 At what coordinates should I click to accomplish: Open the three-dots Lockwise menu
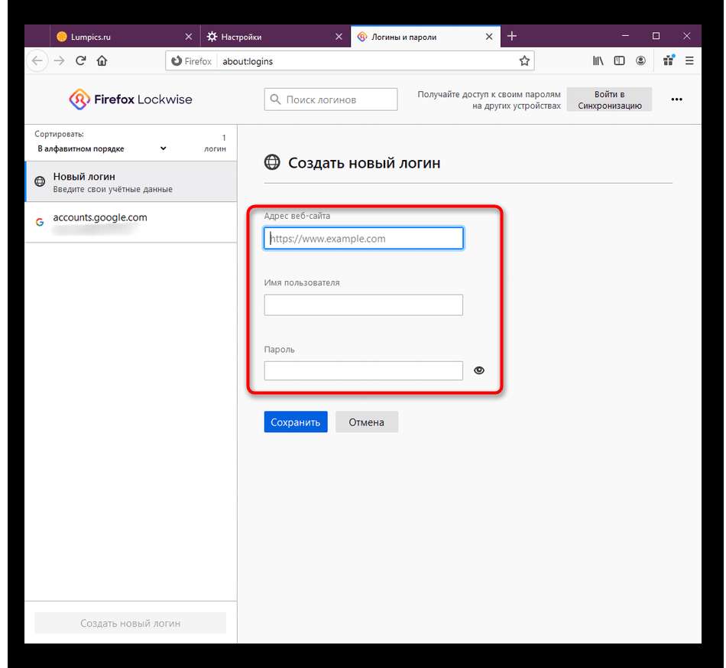pyautogui.click(x=676, y=99)
